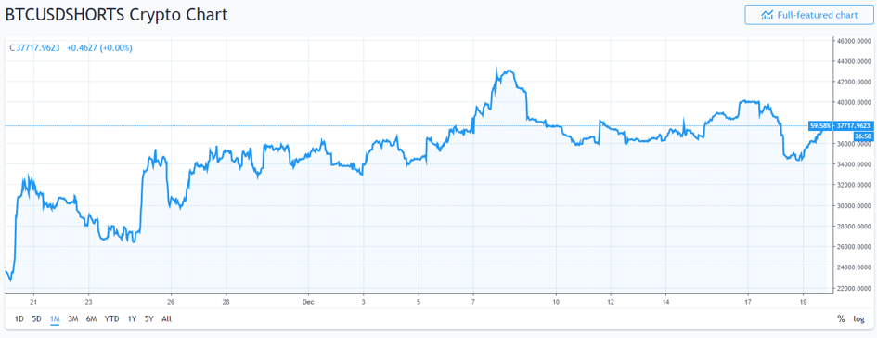The height and width of the screenshot is (338, 877).
Task: Select the 5D time range
Action: (36, 319)
